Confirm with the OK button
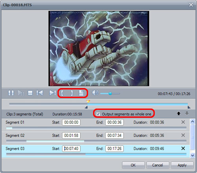 pos(133,165)
